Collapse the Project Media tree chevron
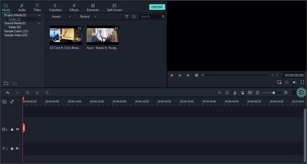This screenshot has height=164, width=307. pyautogui.click(x=39, y=15)
